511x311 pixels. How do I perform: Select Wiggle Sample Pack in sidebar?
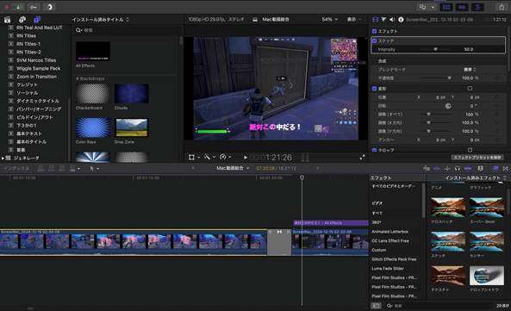tap(38, 68)
